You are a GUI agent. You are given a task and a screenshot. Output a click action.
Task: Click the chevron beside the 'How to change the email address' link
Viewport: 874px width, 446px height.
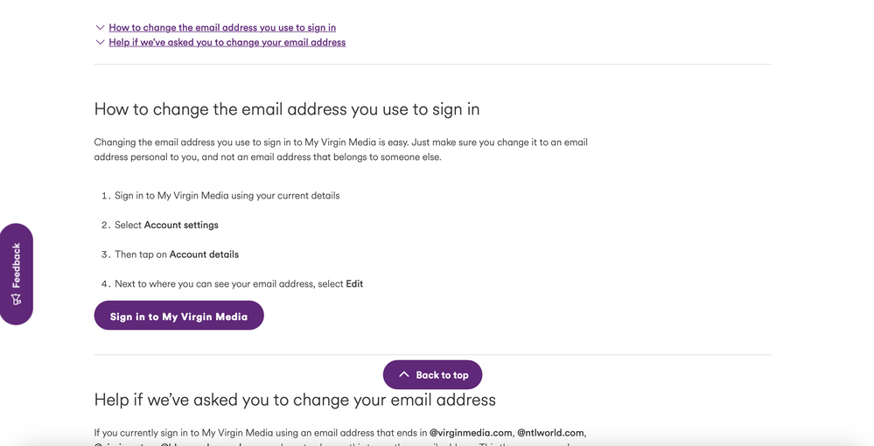pos(101,27)
